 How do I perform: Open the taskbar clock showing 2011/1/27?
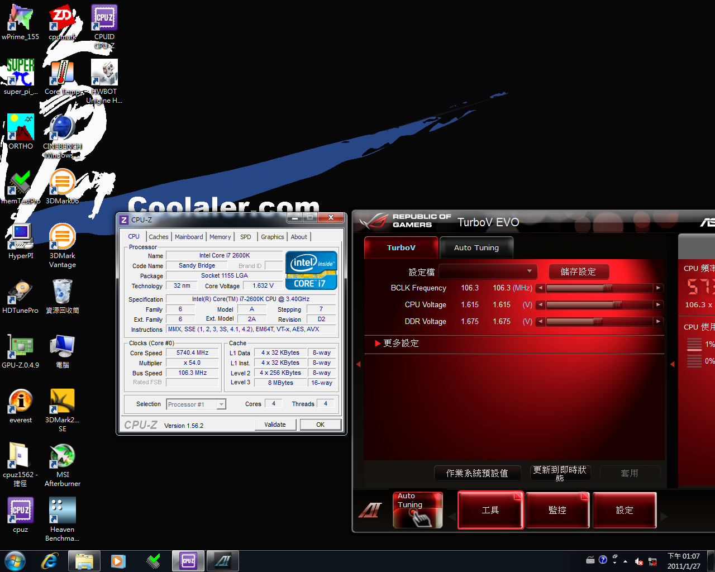click(x=684, y=561)
